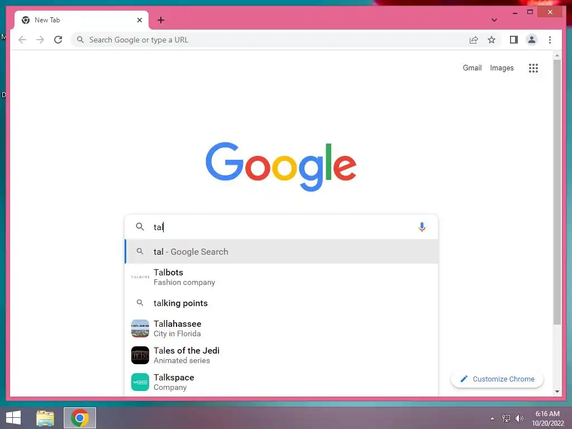Click the magnifier icon in the search box
Image resolution: width=572 pixels, height=429 pixels.
[x=140, y=227]
